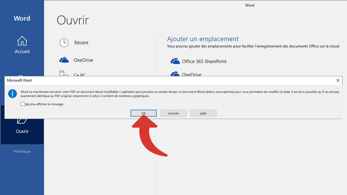The width and height of the screenshot is (347, 195).
Task: Select the Récent clock icon
Action: pyautogui.click(x=64, y=43)
